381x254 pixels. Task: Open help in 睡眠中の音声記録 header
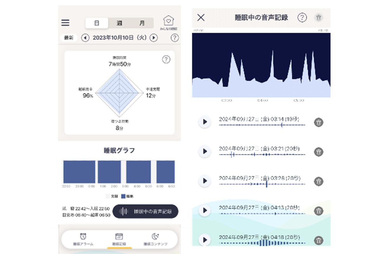click(x=302, y=18)
